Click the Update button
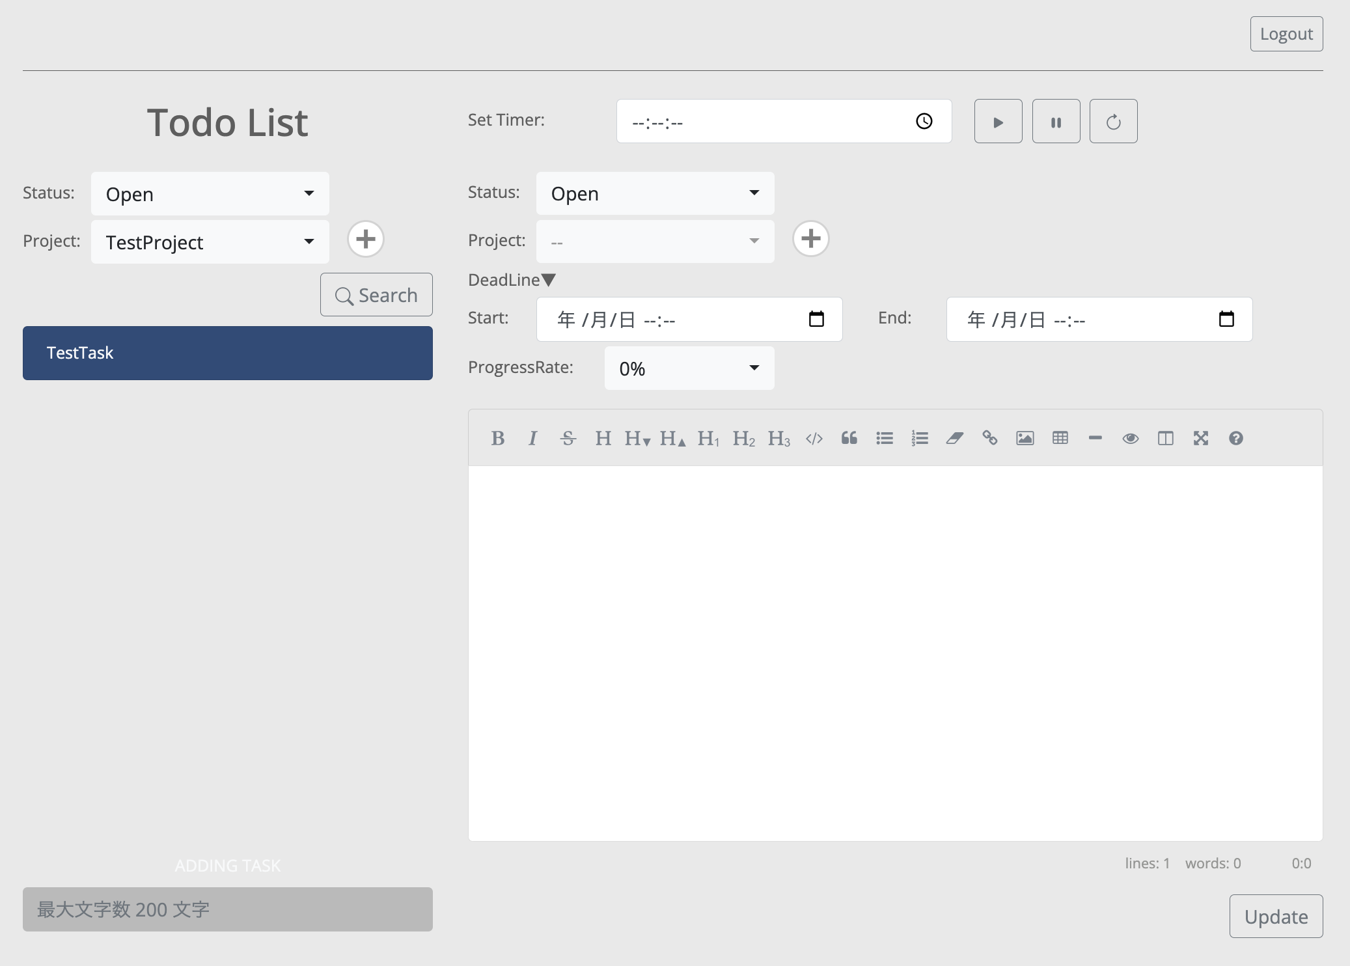1350x966 pixels. pyautogui.click(x=1275, y=916)
